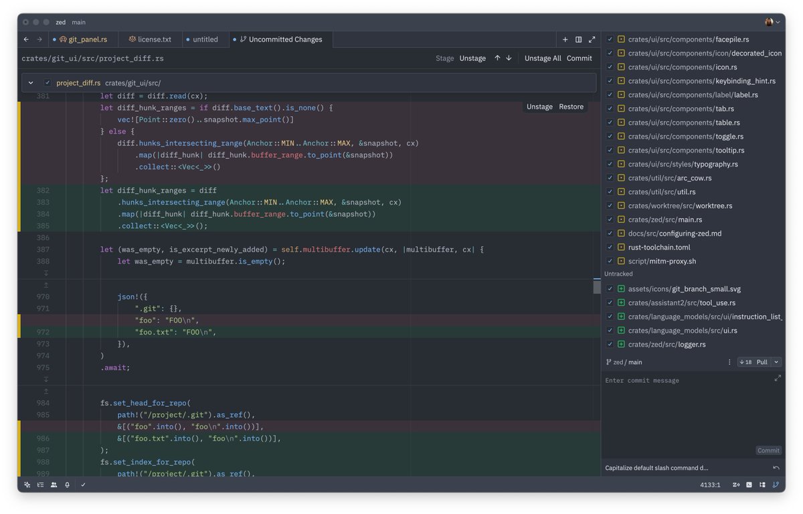The height and width of the screenshot is (514, 803).
Task: Click the layout panel icon left of git icon
Action: pyautogui.click(x=763, y=485)
